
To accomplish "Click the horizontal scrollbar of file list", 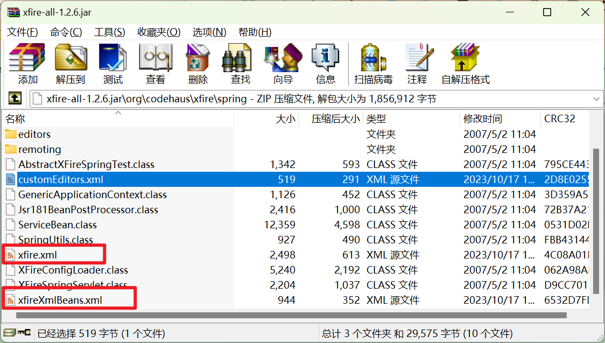I will (291, 315).
